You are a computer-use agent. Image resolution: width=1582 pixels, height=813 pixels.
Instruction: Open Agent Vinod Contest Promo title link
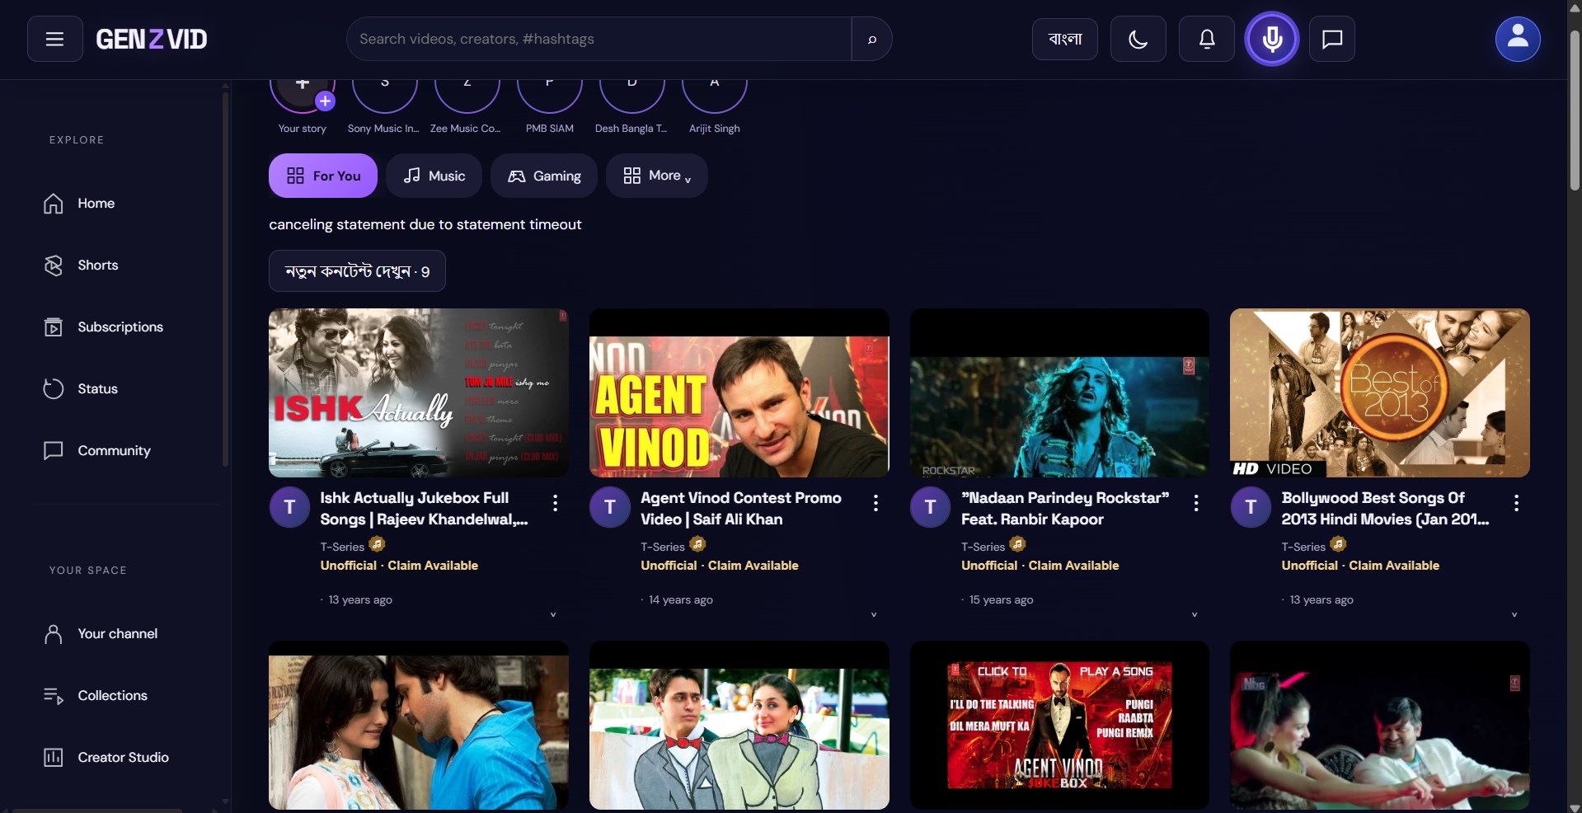tap(741, 509)
